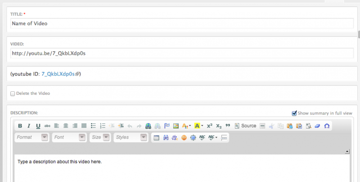Insert a table into description
Viewport: 360px width, 182px height.
click(x=157, y=138)
